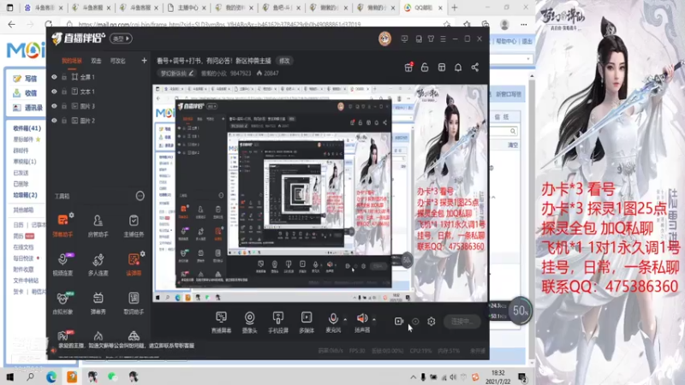Switch to the 主播中心 browser tab
The height and width of the screenshot is (385, 685).
[188, 8]
